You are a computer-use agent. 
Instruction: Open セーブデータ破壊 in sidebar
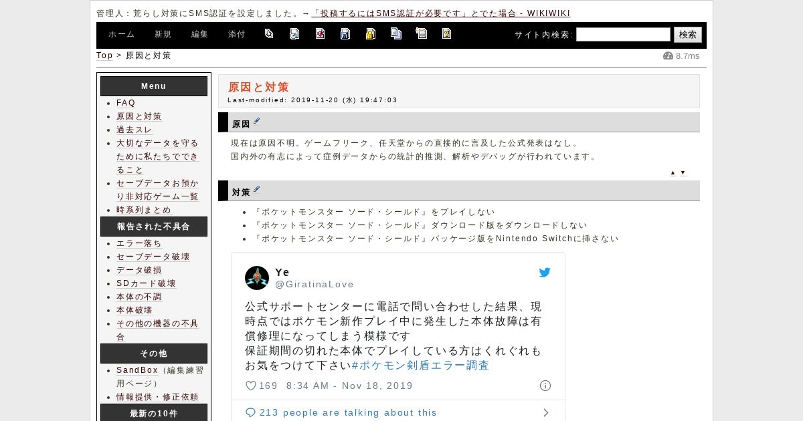pos(153,257)
